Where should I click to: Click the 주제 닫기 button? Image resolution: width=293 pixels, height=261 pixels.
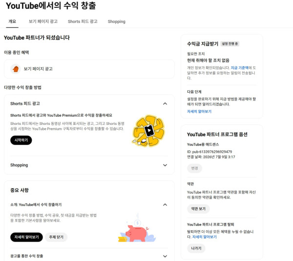56,237
